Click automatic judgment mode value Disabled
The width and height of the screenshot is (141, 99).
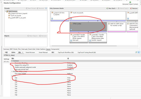(x=70, y=67)
